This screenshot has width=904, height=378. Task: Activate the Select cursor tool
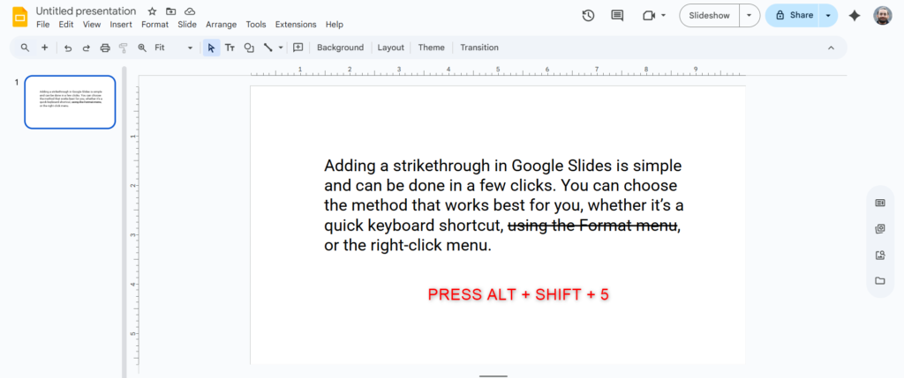click(211, 48)
